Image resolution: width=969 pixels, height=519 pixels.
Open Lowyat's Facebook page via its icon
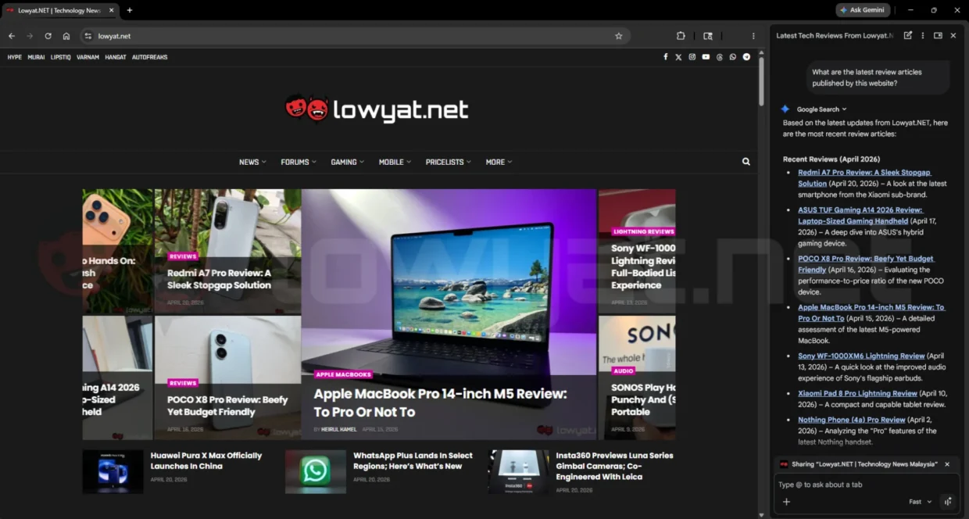pos(665,56)
